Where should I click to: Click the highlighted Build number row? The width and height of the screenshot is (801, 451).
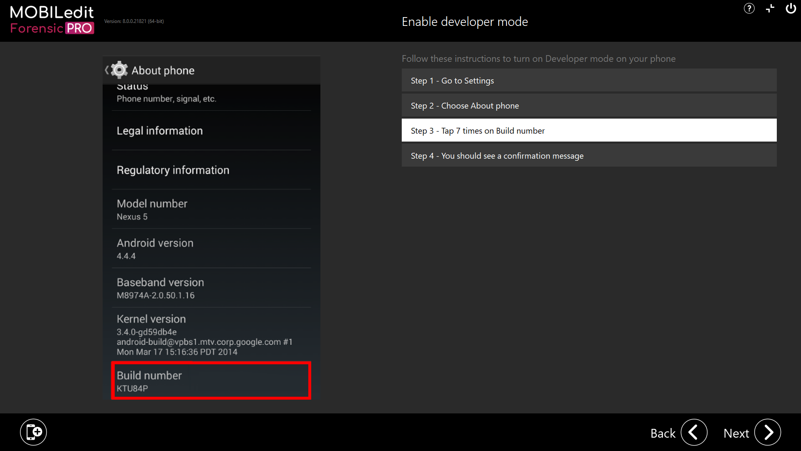click(211, 381)
